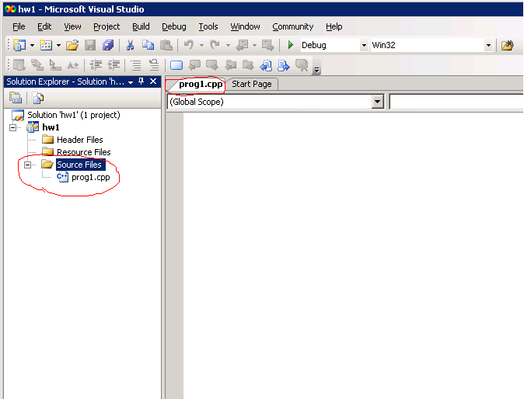Click the Next Bookmark in Document icon
This screenshot has height=399, width=531.
click(x=284, y=64)
